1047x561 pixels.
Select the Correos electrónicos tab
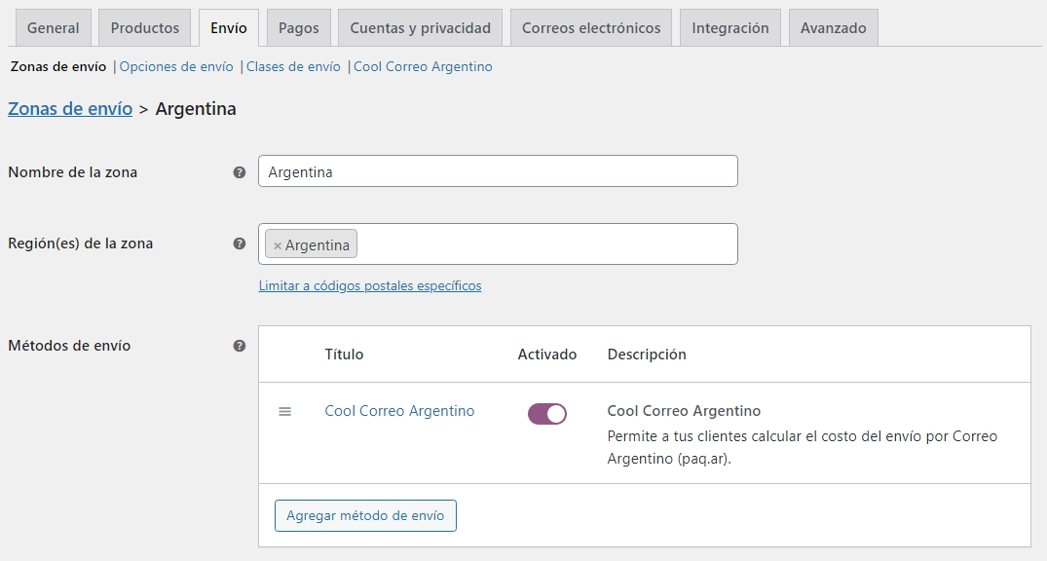point(591,28)
